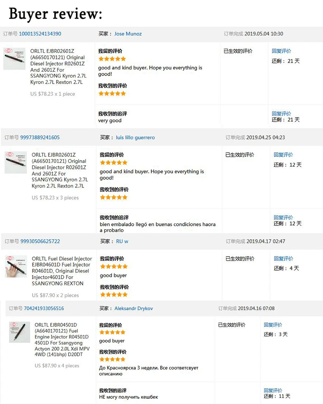Reply to review with 3 days left
This screenshot has width=323, height=404.
[x=273, y=325]
